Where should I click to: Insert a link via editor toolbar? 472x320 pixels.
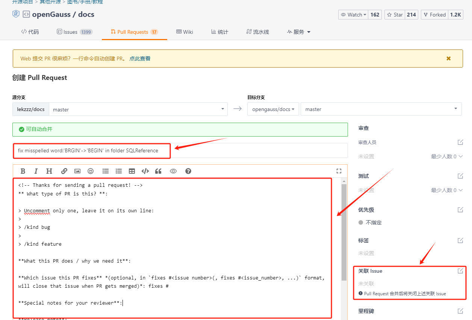pyautogui.click(x=64, y=171)
